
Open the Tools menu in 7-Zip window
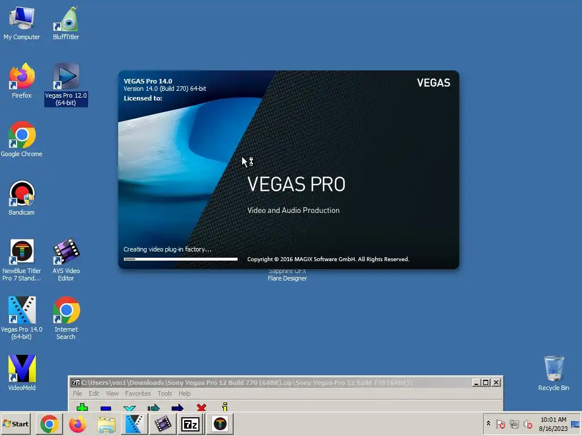(x=164, y=393)
